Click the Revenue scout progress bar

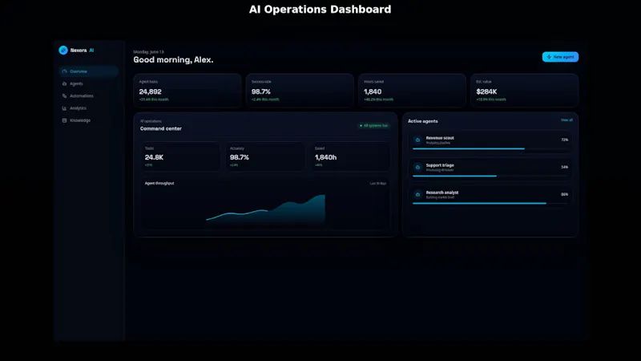pyautogui.click(x=490, y=148)
